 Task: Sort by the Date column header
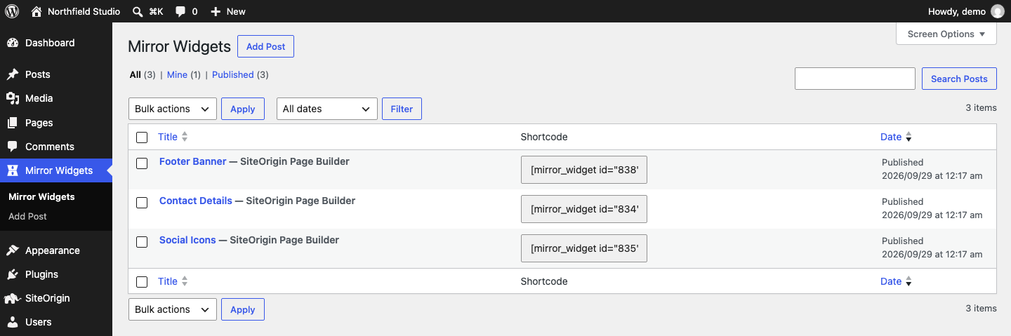pos(891,137)
